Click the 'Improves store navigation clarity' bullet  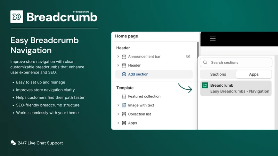(x=46, y=90)
